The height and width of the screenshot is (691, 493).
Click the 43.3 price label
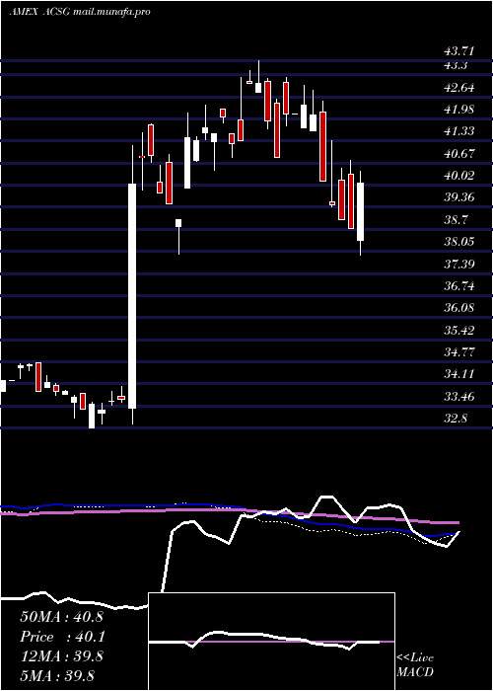click(x=456, y=65)
